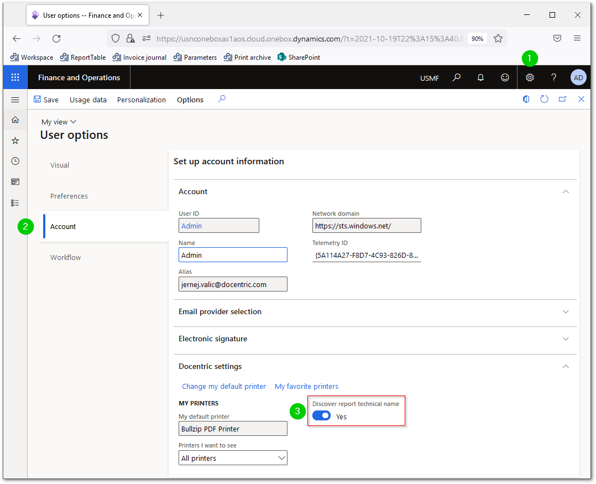Select the Workflow tab
This screenshot has height=484, width=596.
(65, 258)
